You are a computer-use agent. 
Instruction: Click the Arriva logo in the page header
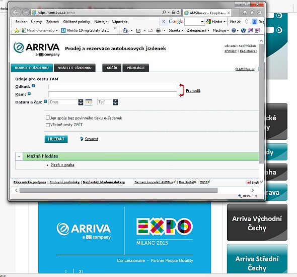[37, 49]
